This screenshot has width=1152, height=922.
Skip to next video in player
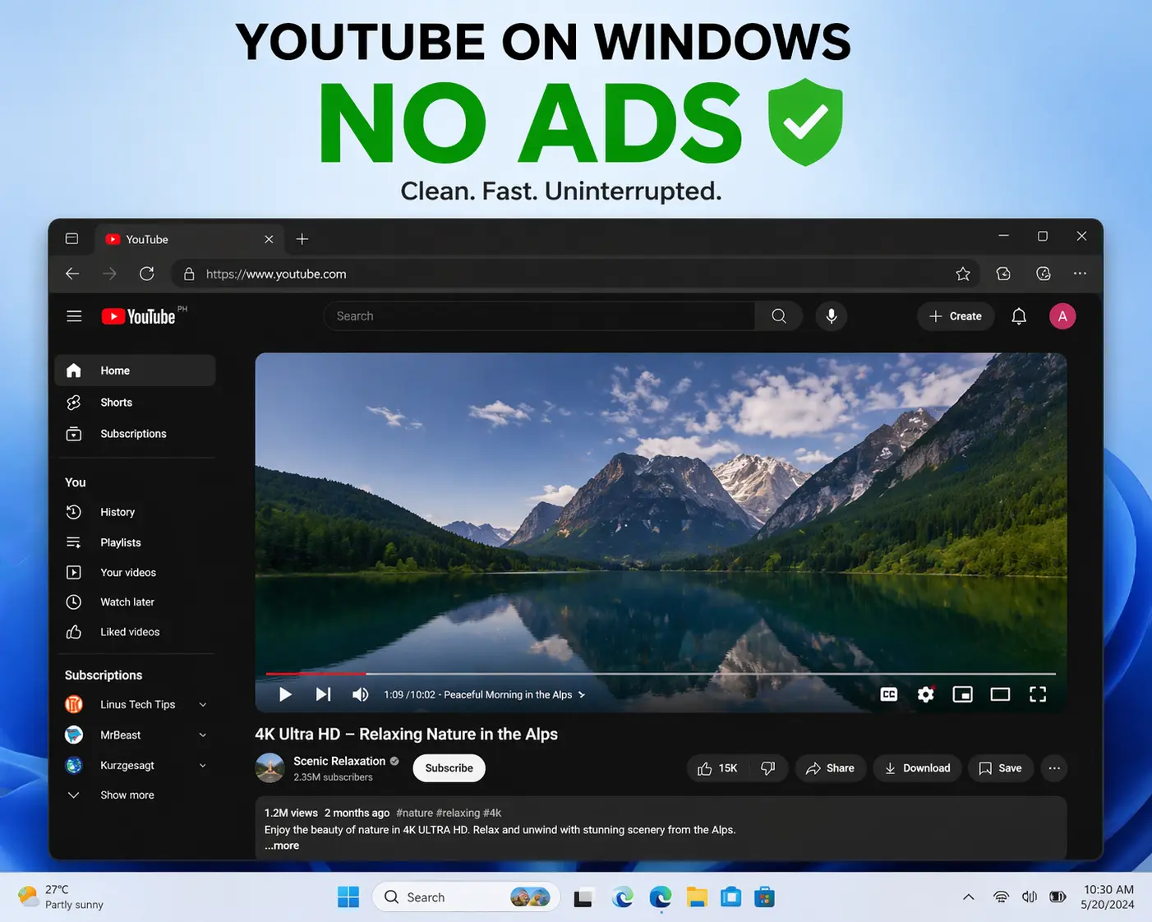click(323, 694)
